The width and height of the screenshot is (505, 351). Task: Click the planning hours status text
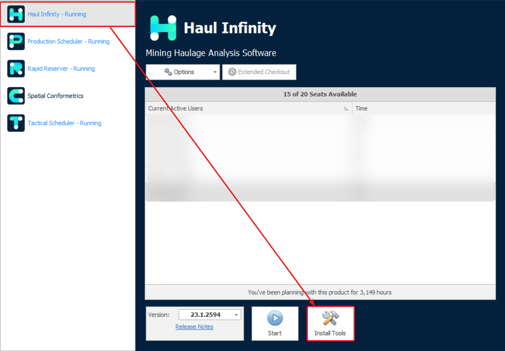tap(320, 293)
